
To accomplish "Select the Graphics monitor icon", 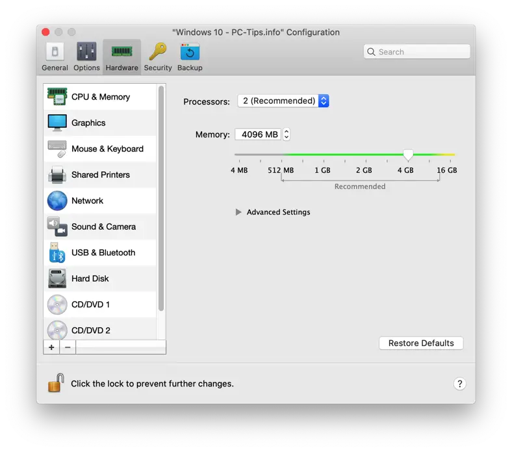I will 57,123.
